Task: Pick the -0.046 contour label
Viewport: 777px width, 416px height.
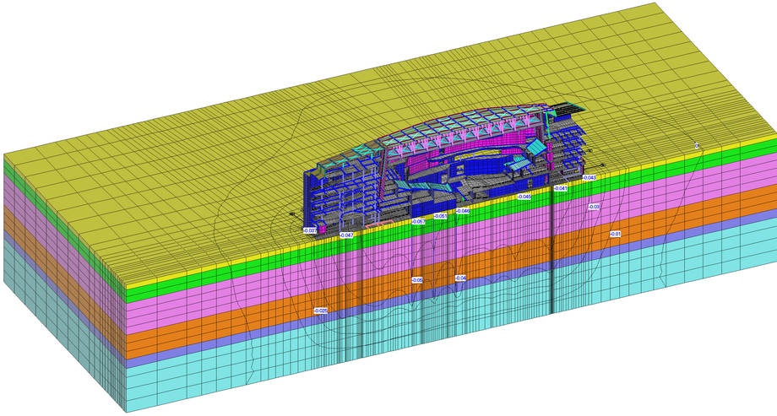Action: pyautogui.click(x=462, y=211)
